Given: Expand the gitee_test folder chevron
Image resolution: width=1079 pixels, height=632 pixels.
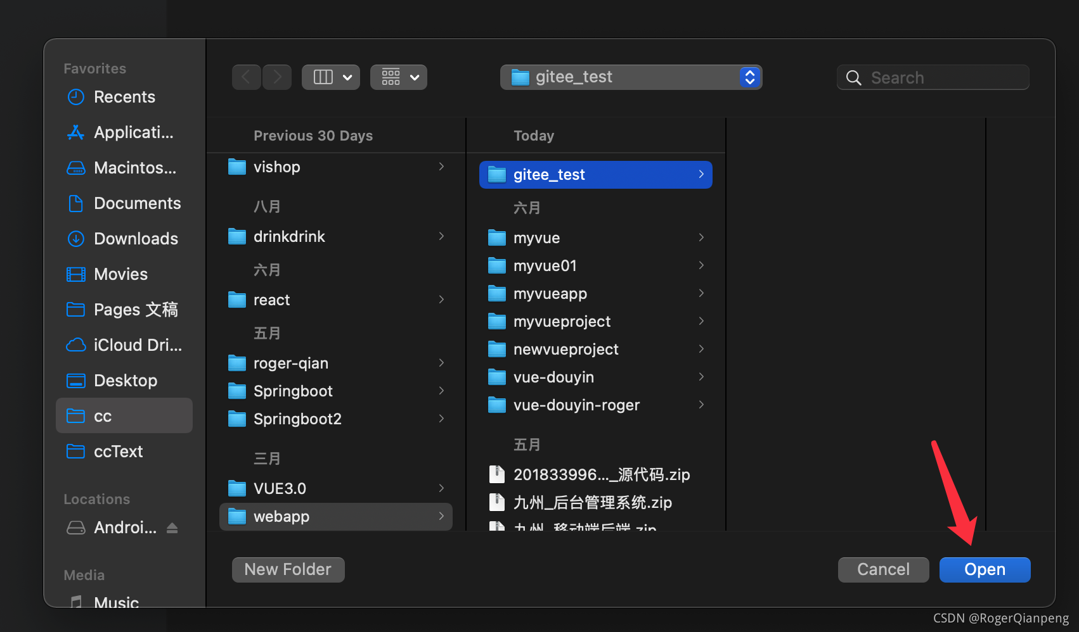Looking at the screenshot, I should (701, 174).
